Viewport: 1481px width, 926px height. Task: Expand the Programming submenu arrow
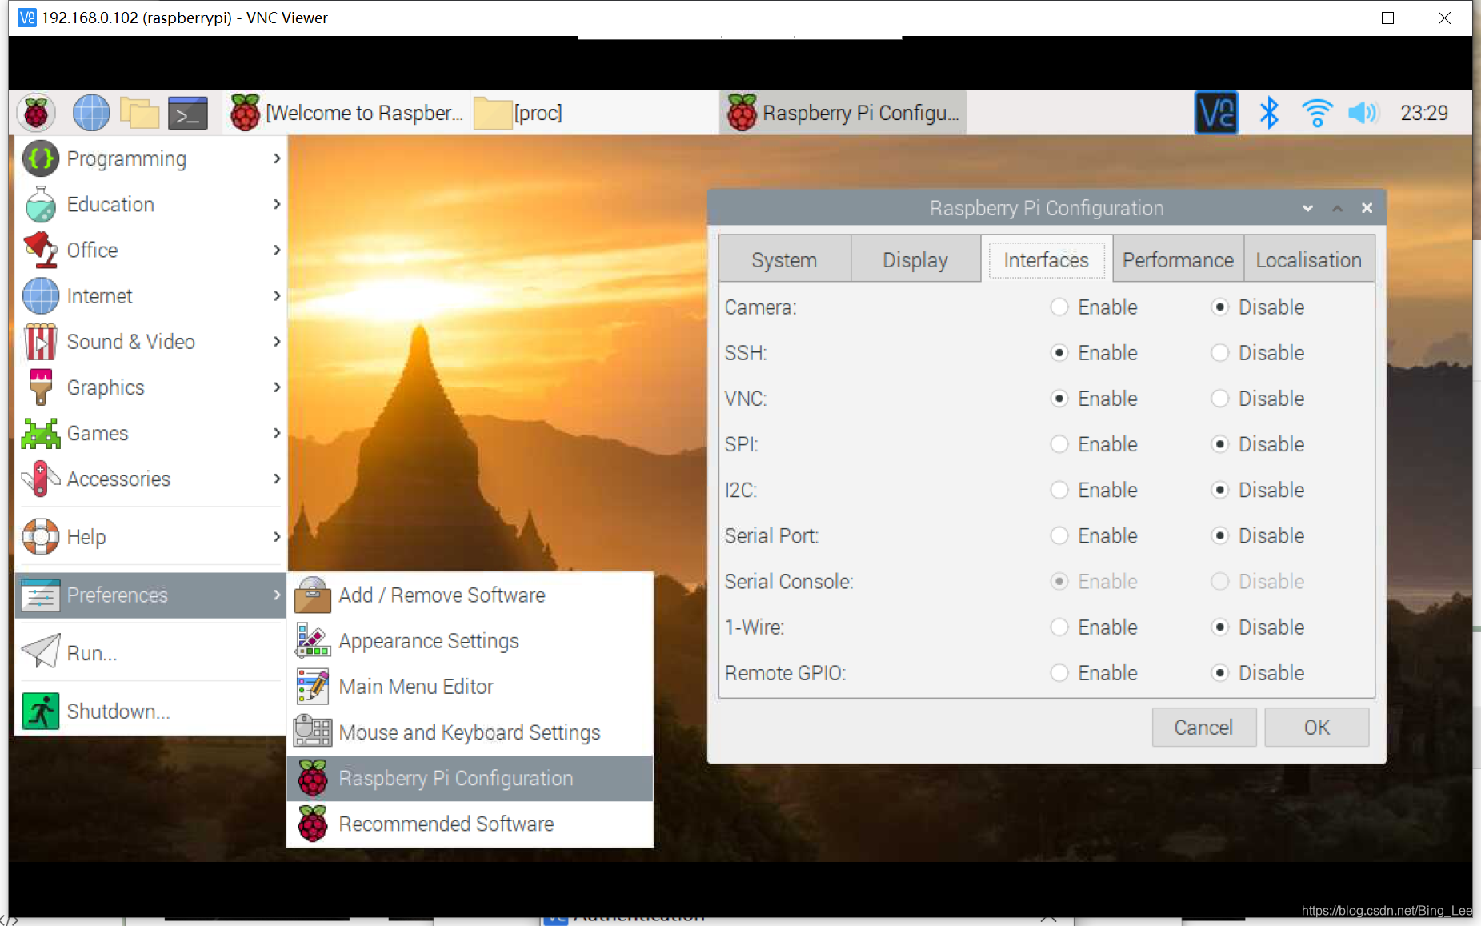pos(277,158)
